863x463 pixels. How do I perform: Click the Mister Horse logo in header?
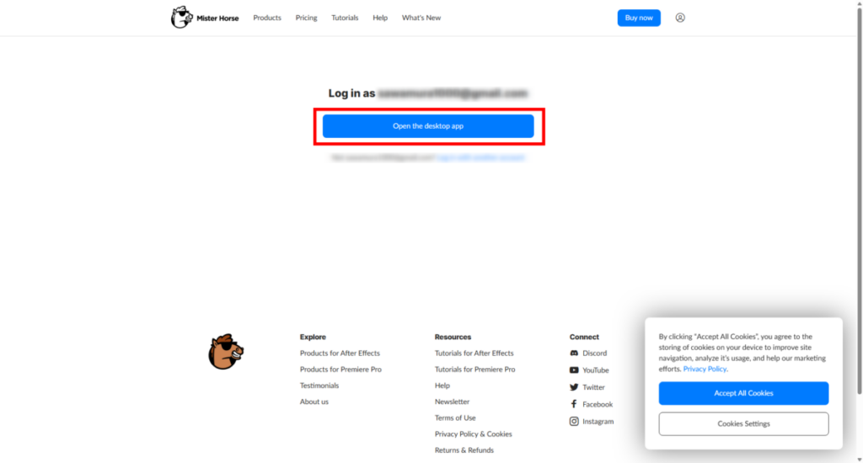click(205, 18)
